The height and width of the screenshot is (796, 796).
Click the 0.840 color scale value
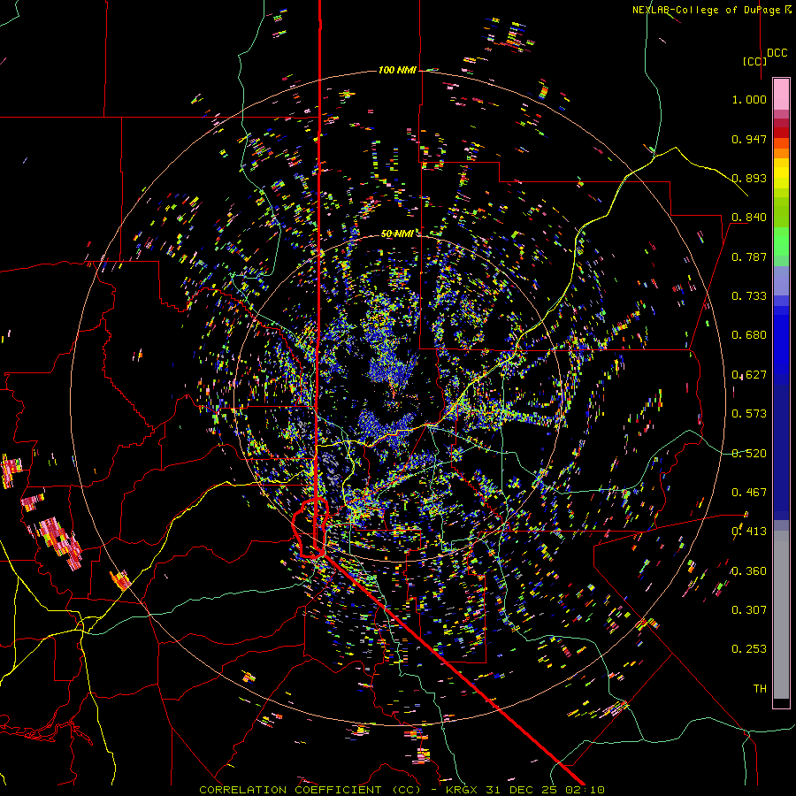tap(749, 218)
